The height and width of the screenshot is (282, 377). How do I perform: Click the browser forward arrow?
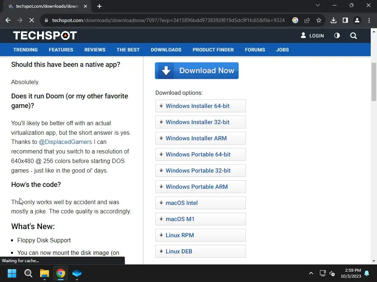pyautogui.click(x=20, y=21)
